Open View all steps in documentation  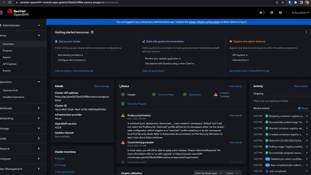74,71
